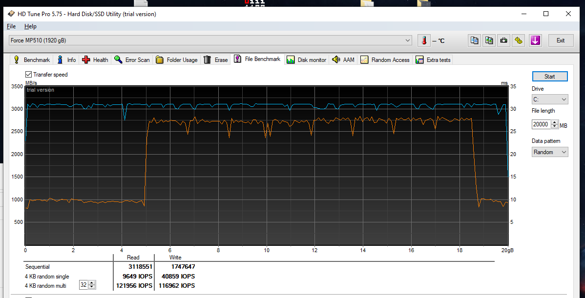Click the 40859 IOPS write value
Image resolution: width=585 pixels, height=298 pixels.
[x=177, y=277]
